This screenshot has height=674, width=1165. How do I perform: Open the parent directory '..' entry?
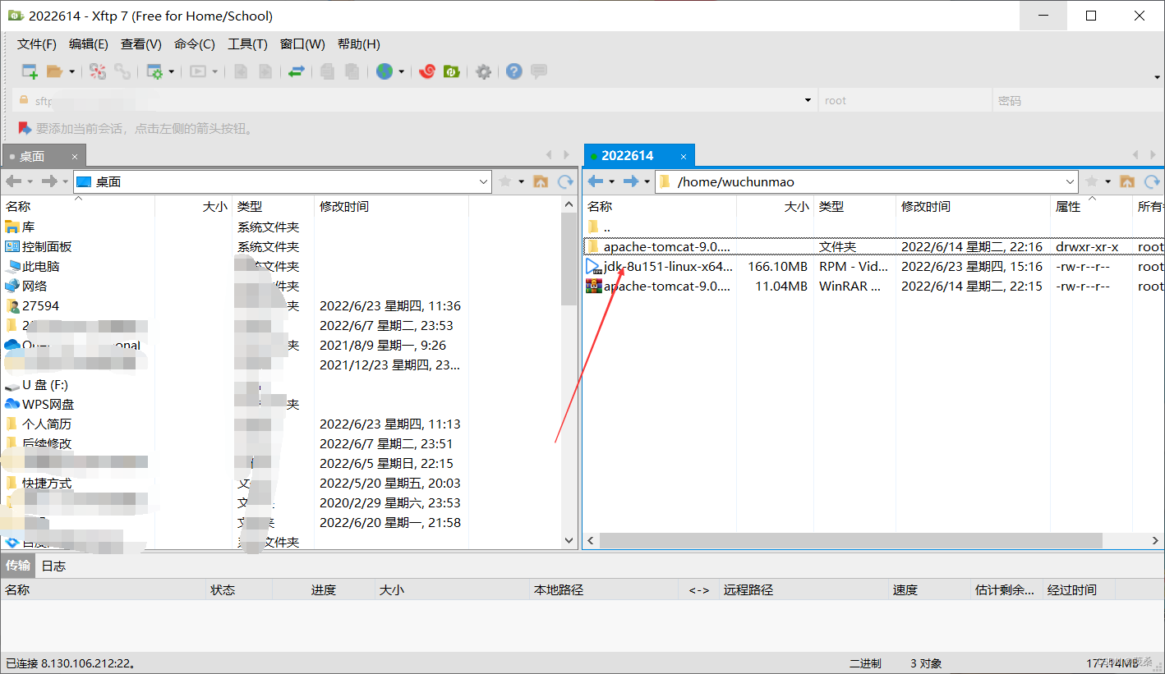(606, 227)
